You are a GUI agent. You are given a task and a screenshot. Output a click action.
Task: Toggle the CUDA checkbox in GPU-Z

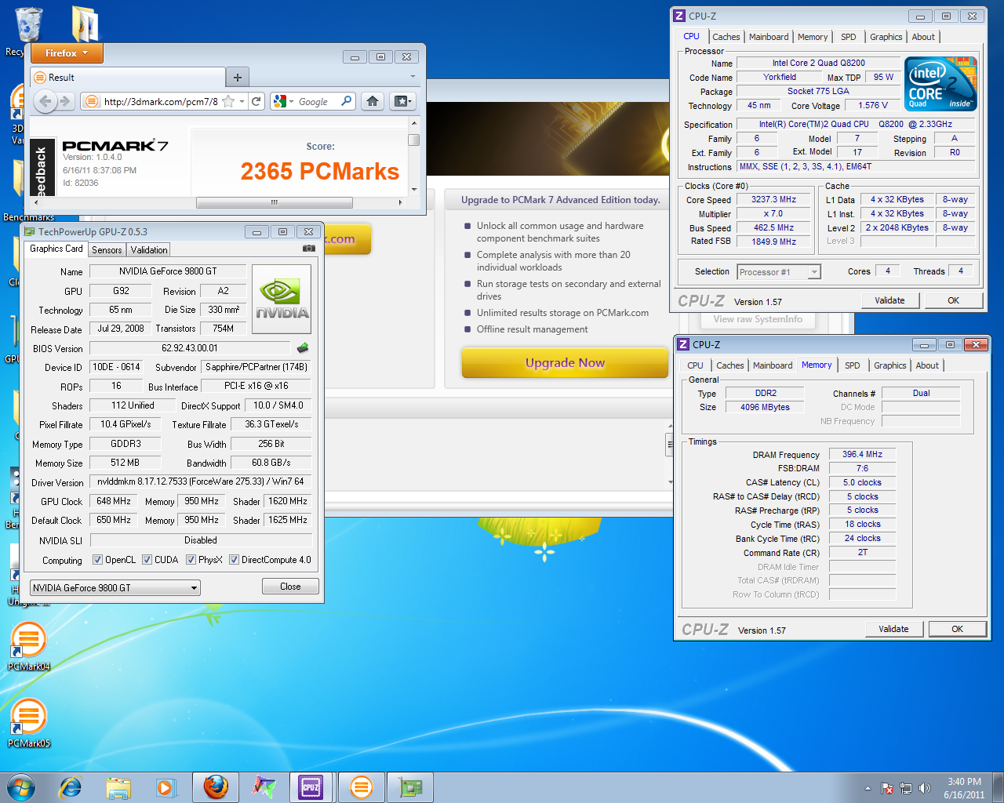click(x=147, y=559)
